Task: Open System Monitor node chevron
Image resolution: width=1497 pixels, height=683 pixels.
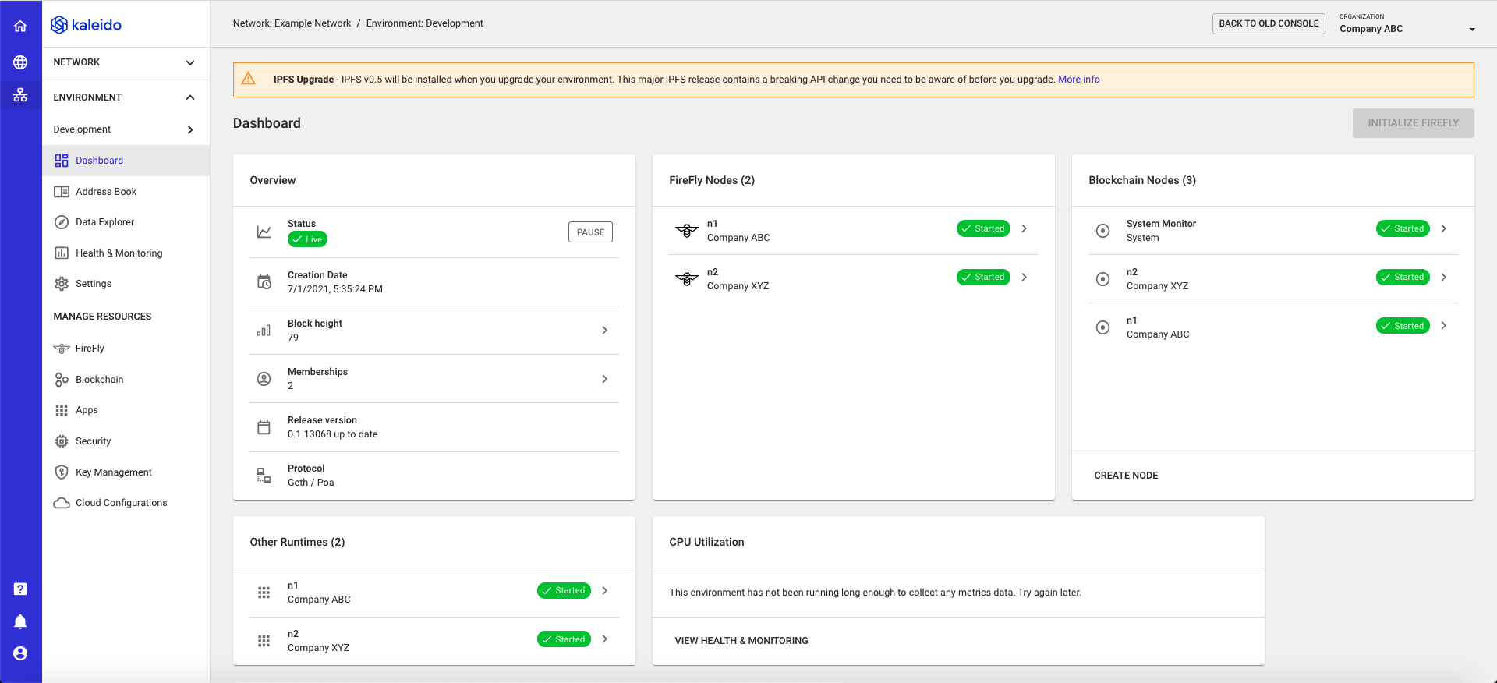Action: click(1444, 228)
